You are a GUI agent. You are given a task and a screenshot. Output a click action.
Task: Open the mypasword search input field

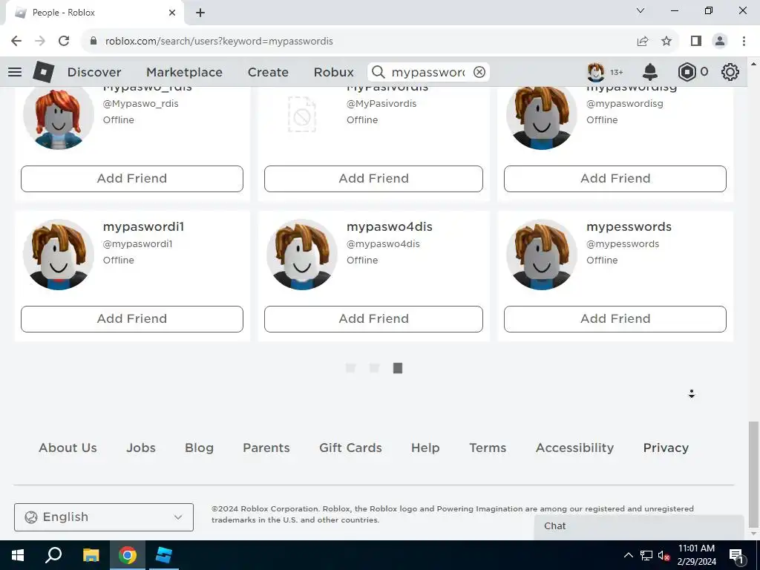[x=428, y=72]
